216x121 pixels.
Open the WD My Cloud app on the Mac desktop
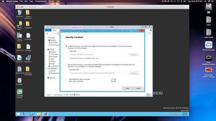point(209,46)
